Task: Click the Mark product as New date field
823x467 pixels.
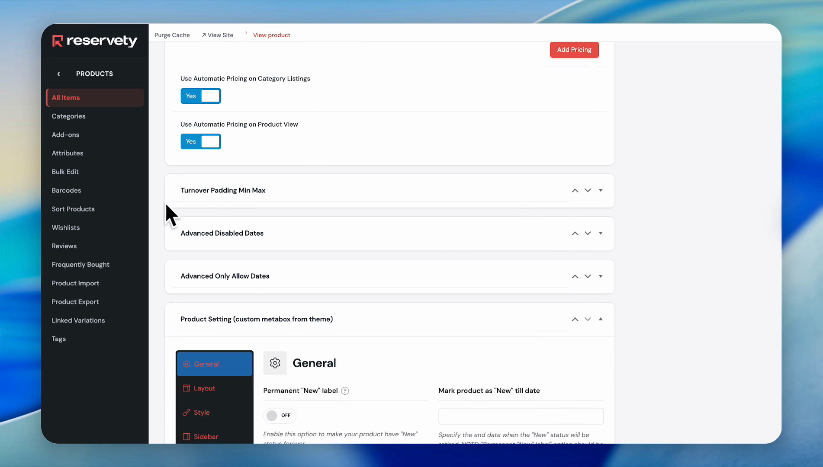Action: (521, 416)
